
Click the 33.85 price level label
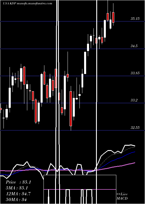tap(135, 73)
